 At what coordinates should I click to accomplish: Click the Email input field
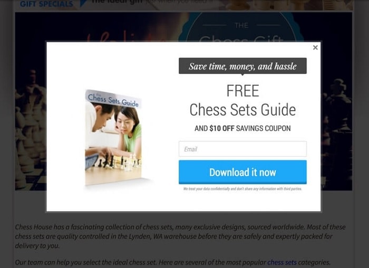pos(242,149)
